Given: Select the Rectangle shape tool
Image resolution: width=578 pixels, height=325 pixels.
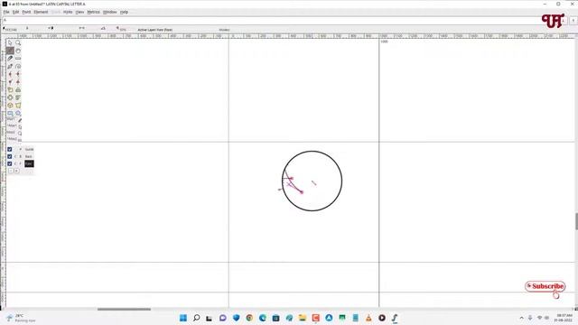Looking at the screenshot, I should (10, 113).
